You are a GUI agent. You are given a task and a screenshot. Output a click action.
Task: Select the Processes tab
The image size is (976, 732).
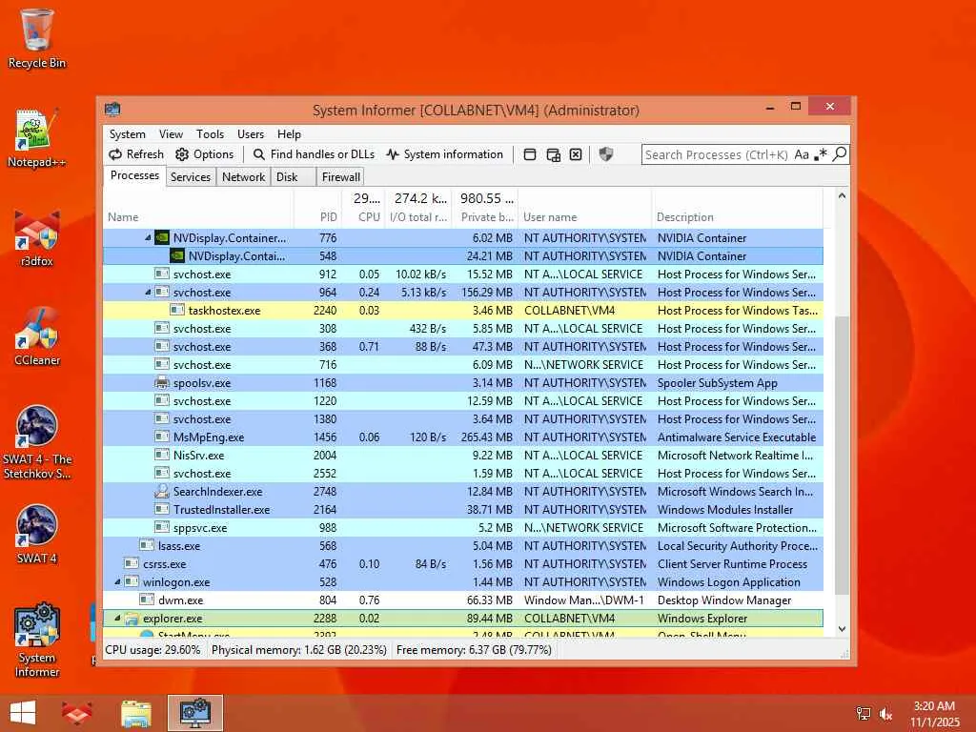coord(134,175)
